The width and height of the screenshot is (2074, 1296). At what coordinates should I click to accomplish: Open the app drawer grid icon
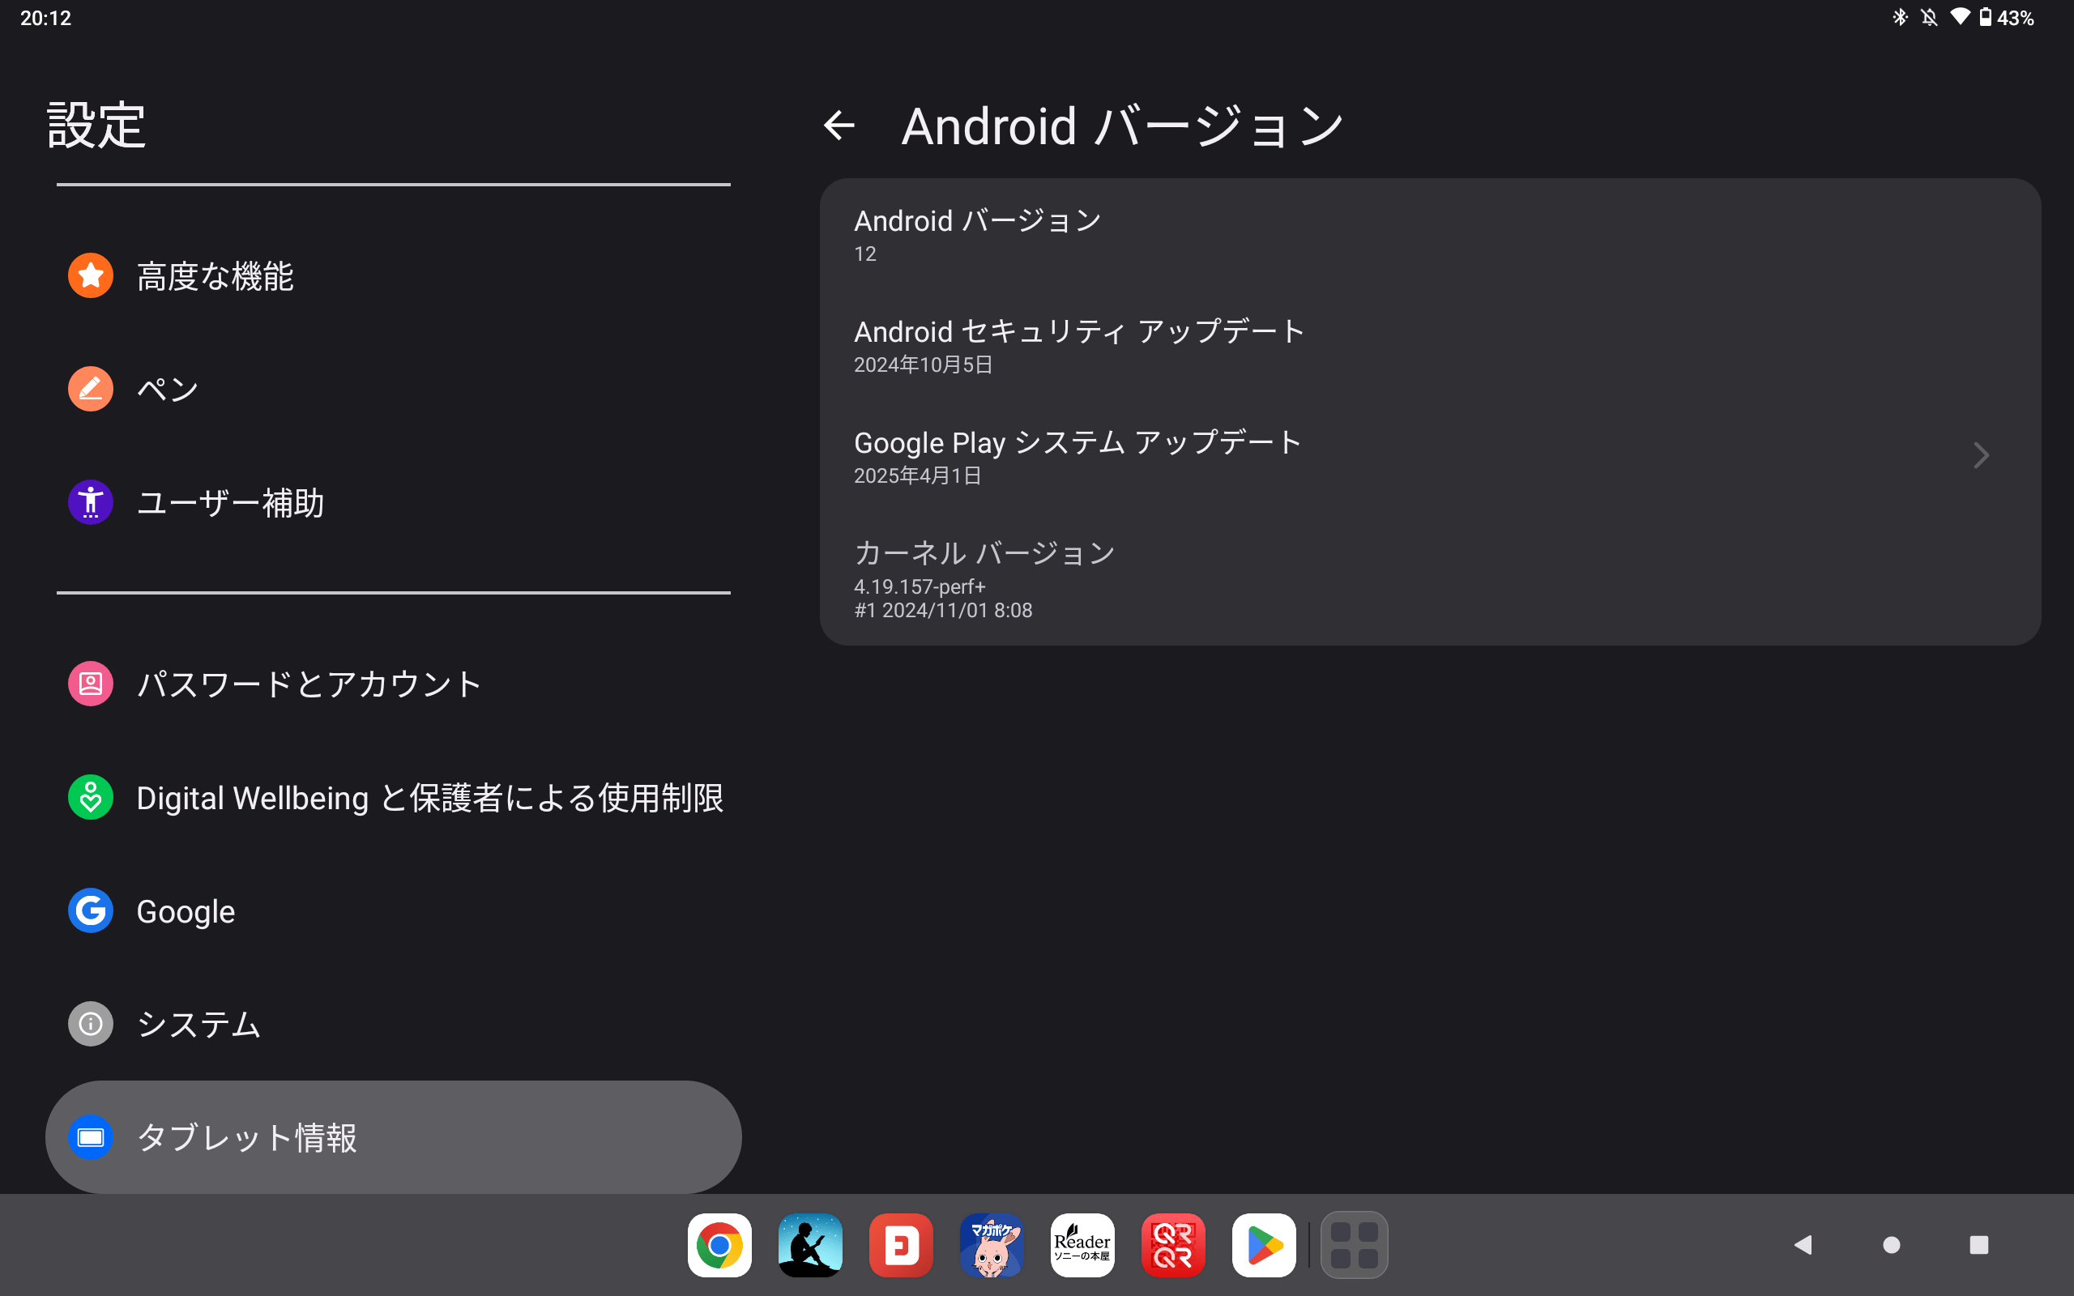click(x=1354, y=1245)
